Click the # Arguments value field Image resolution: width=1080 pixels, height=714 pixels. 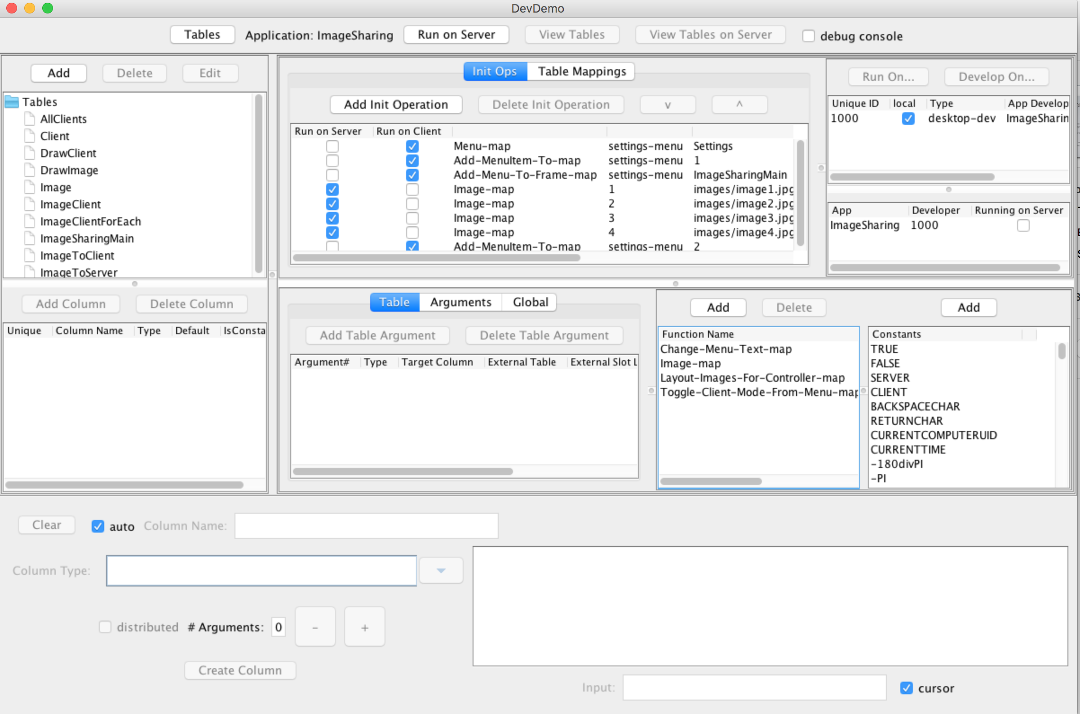point(279,627)
